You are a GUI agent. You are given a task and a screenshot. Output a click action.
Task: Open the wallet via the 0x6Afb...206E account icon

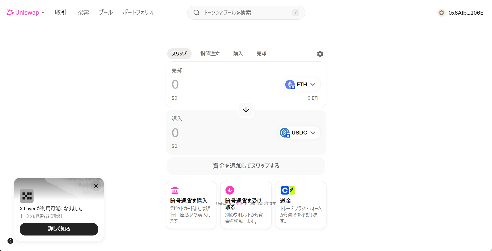441,12
